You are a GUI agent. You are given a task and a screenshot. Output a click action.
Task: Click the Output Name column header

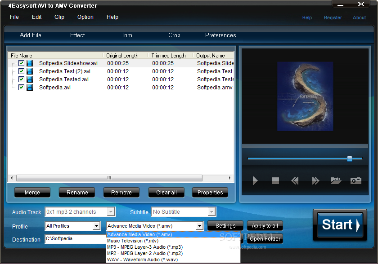214,56
